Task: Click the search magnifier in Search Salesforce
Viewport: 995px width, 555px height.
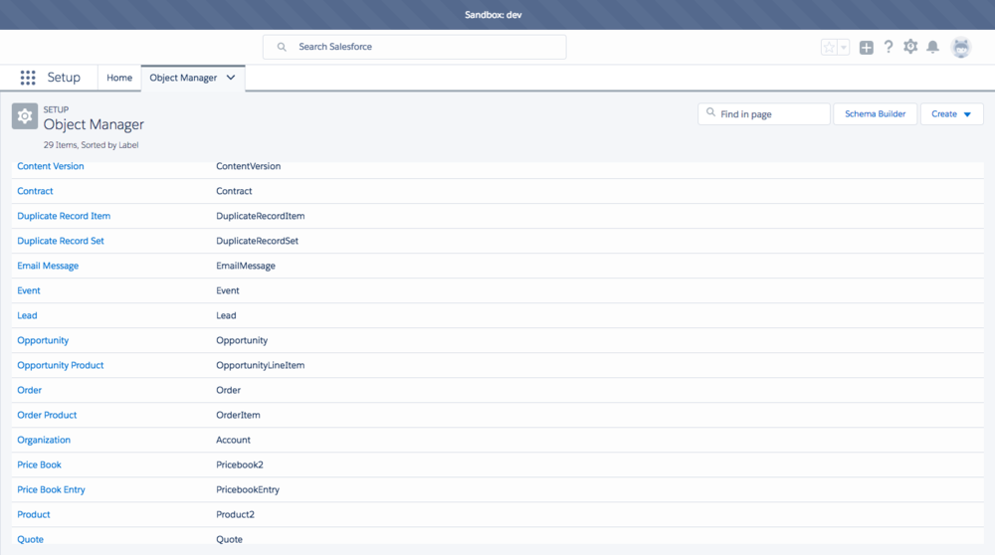Action: pyautogui.click(x=282, y=47)
